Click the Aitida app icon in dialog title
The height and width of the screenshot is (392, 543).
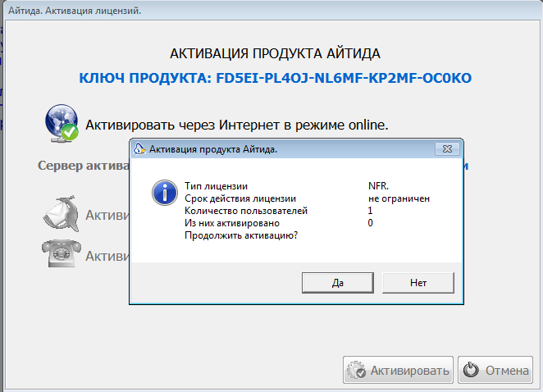(x=139, y=149)
